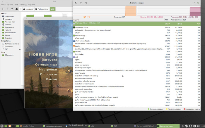Open the Правка menu
The height and width of the screenshot is (128, 205).
tap(10, 5)
